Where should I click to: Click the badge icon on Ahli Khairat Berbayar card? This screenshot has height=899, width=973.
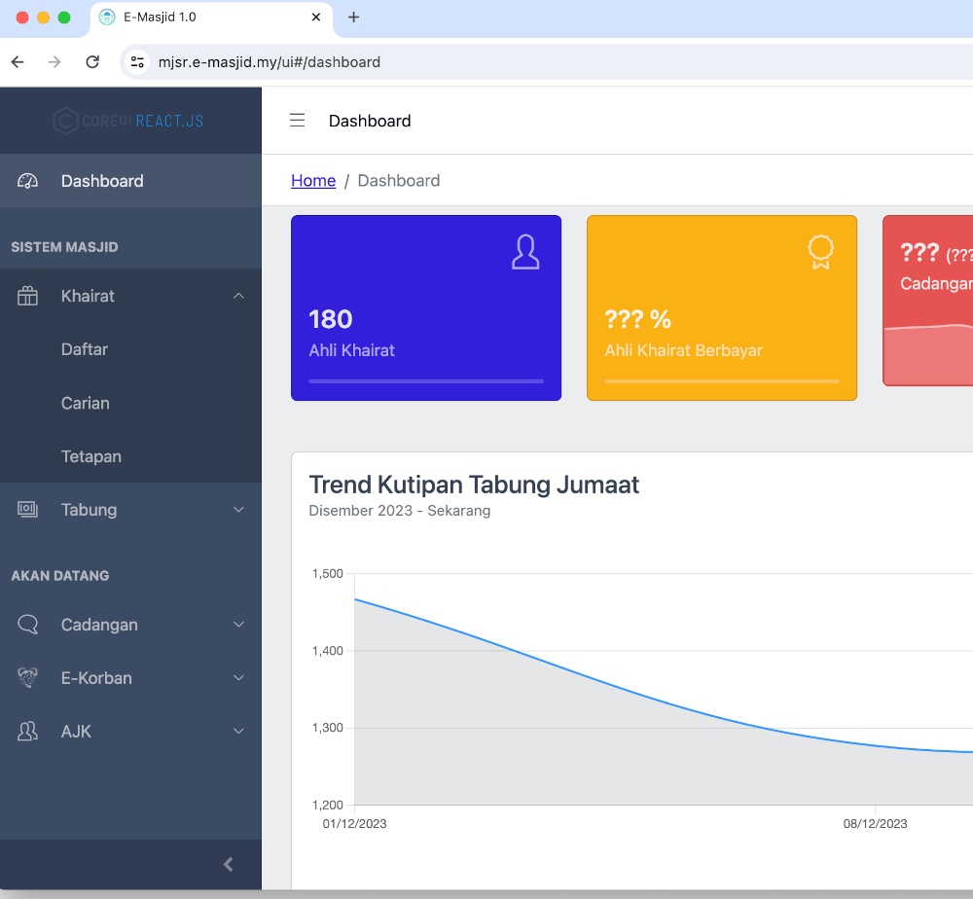pyautogui.click(x=821, y=252)
